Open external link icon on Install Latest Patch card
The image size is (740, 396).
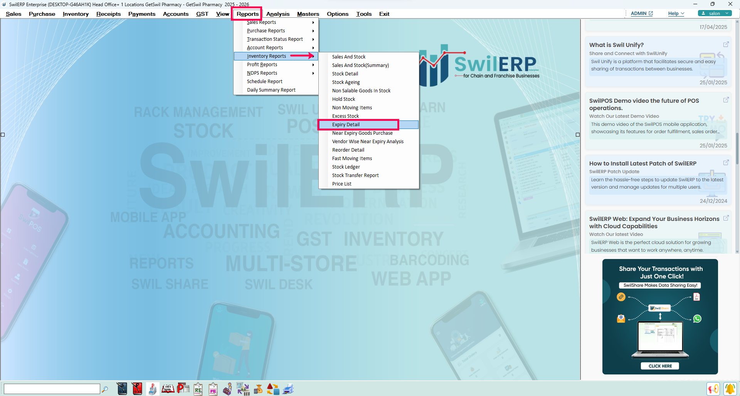[726, 162]
